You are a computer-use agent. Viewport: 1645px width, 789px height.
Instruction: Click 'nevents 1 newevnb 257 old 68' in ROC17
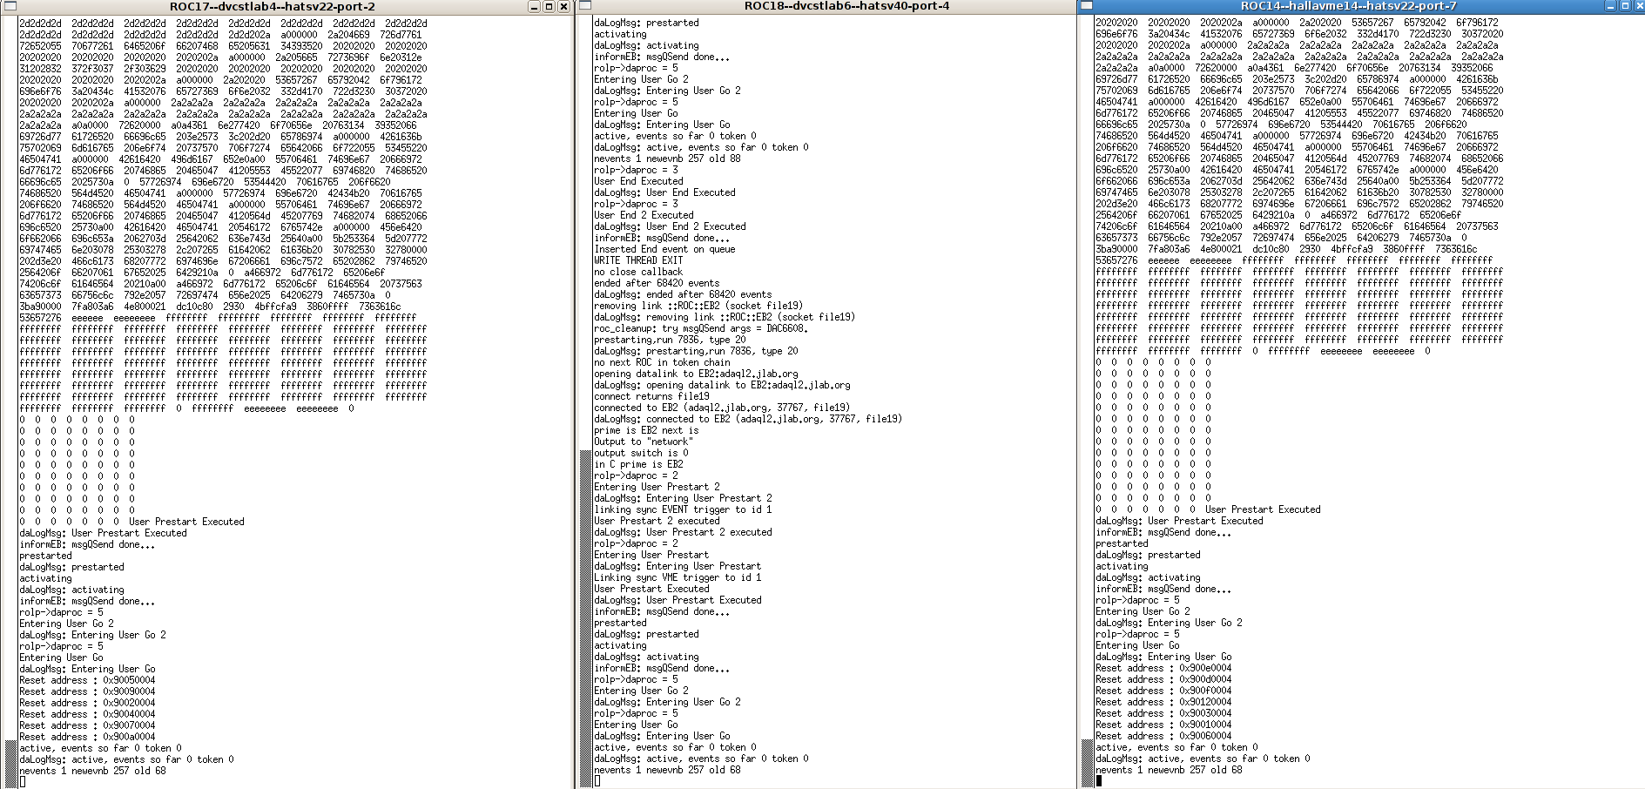(93, 771)
